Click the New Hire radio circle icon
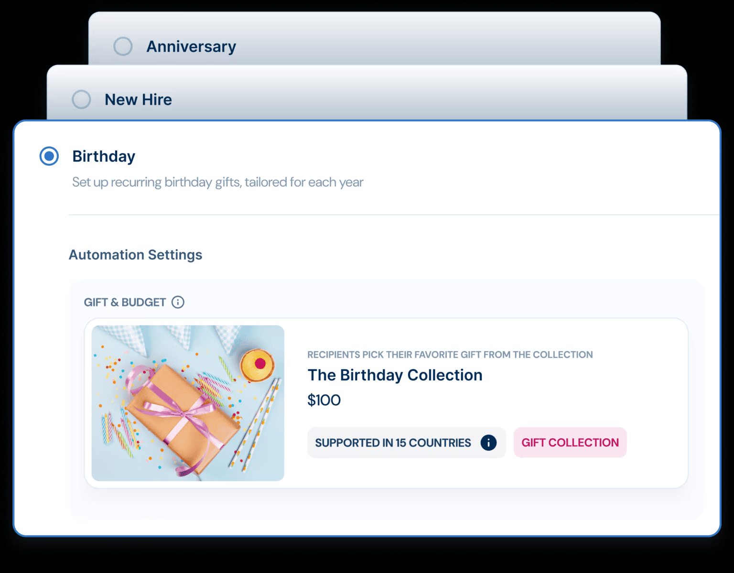 [81, 99]
